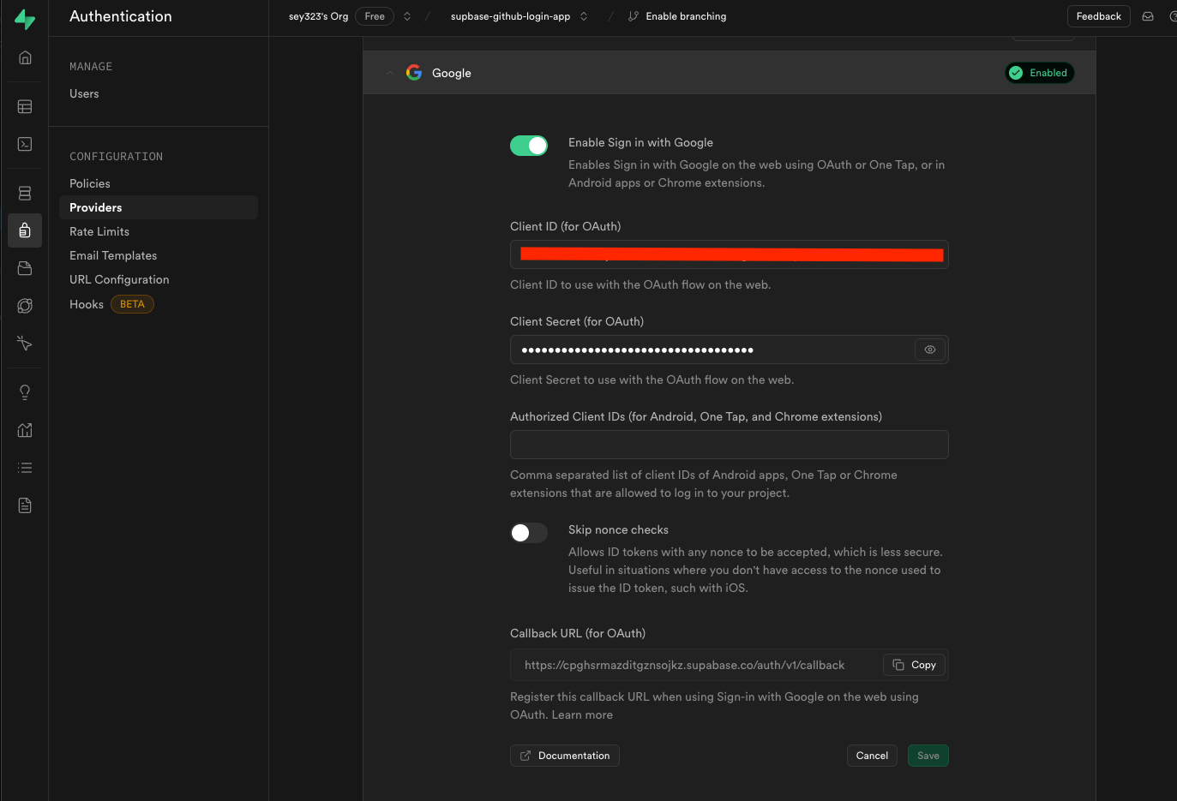Click the Google logo icon

pyautogui.click(x=414, y=73)
